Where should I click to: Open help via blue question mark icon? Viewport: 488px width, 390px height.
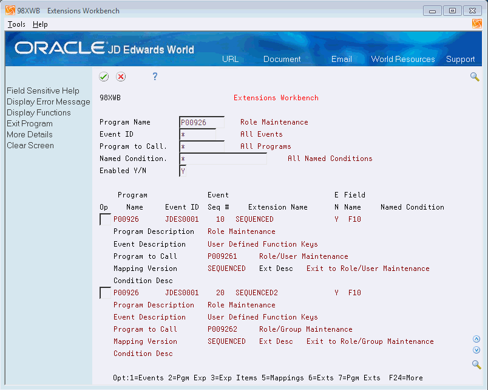155,77
